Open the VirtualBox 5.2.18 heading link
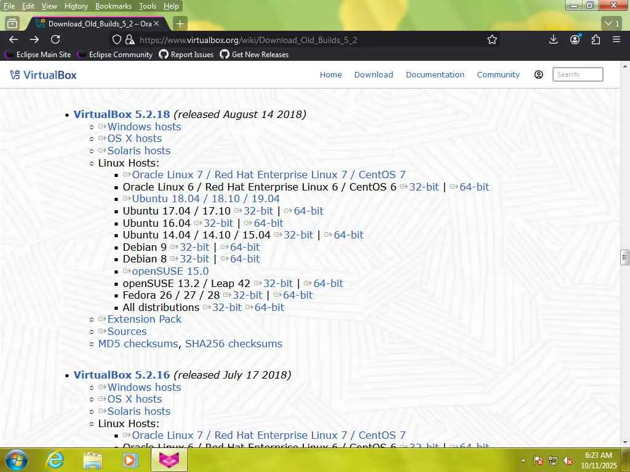Viewport: 630px width, 472px height. click(x=122, y=114)
